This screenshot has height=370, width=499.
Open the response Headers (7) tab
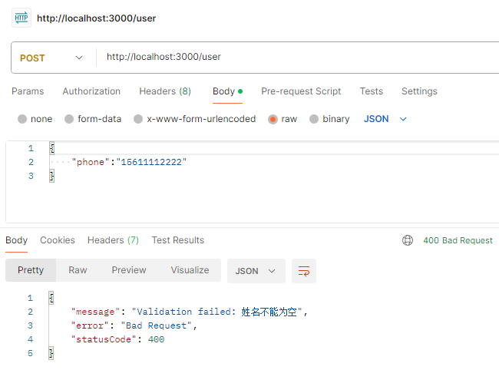point(113,240)
